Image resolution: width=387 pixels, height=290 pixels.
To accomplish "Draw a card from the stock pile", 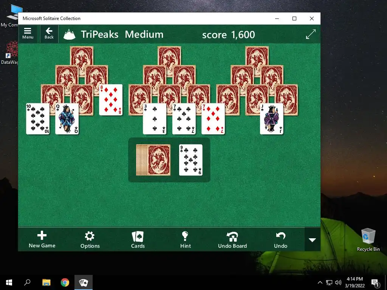I will coord(153,160).
